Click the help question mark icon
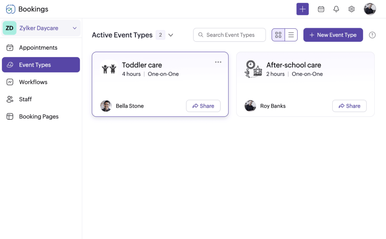386x239 pixels. [372, 35]
